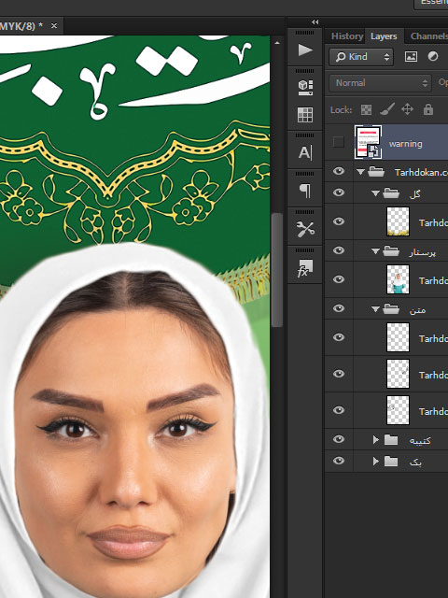Open the Essentials workspace switcher
The height and width of the screenshot is (598, 448).
point(433,3)
